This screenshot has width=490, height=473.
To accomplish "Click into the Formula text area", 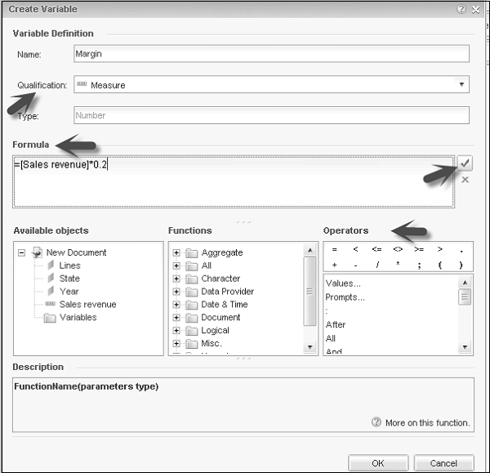I will pos(234,181).
